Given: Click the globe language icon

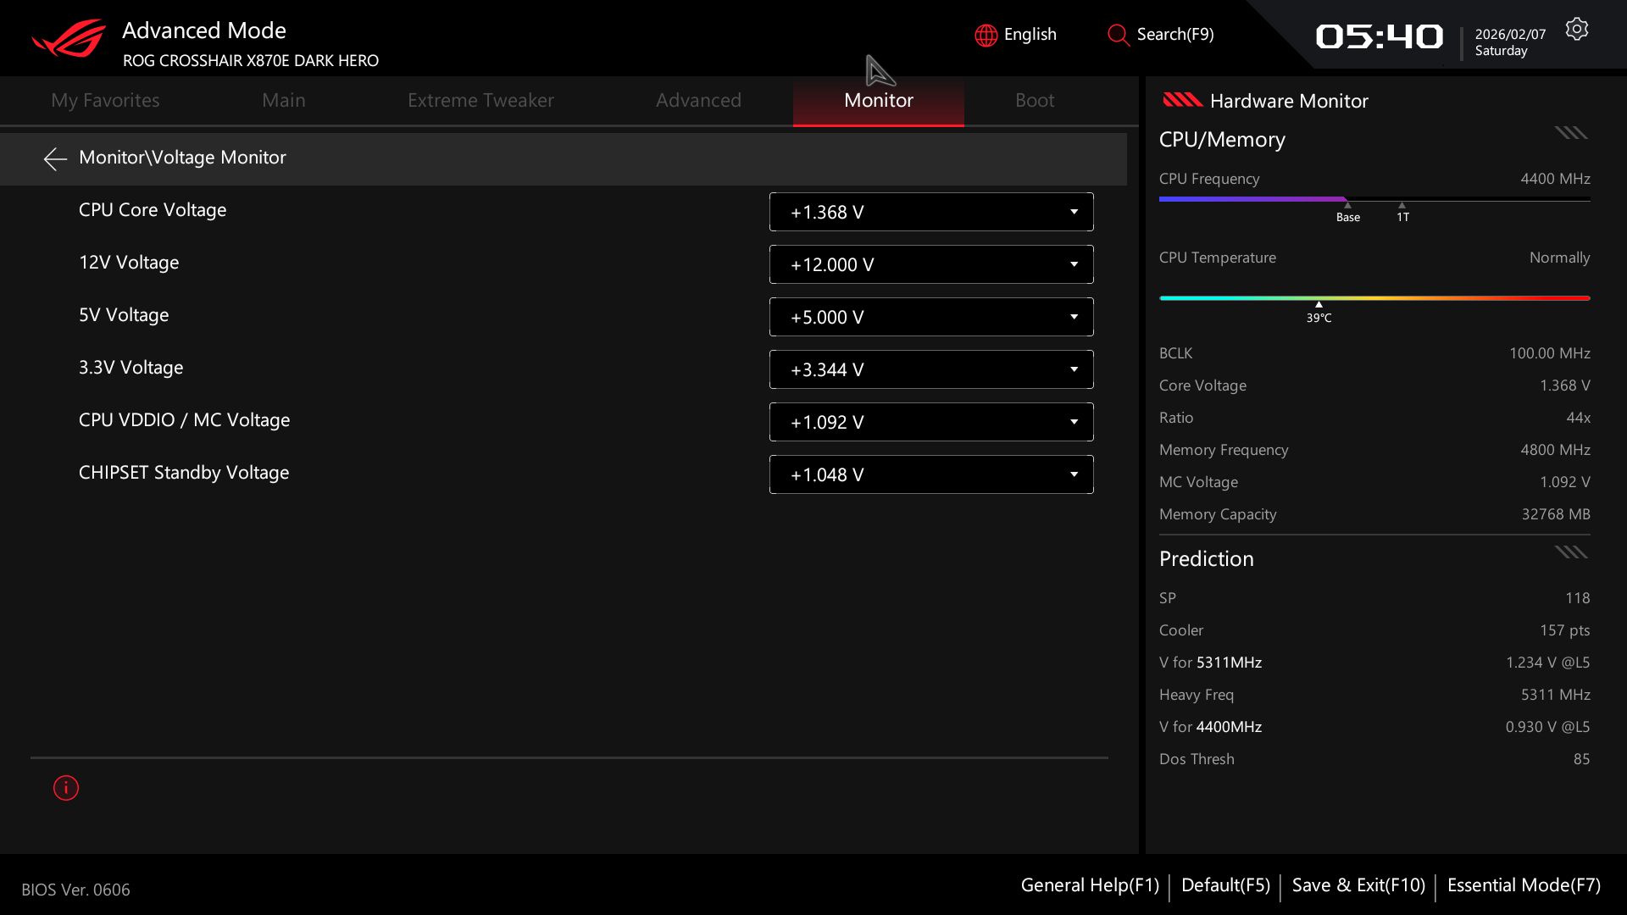Looking at the screenshot, I should click(986, 35).
